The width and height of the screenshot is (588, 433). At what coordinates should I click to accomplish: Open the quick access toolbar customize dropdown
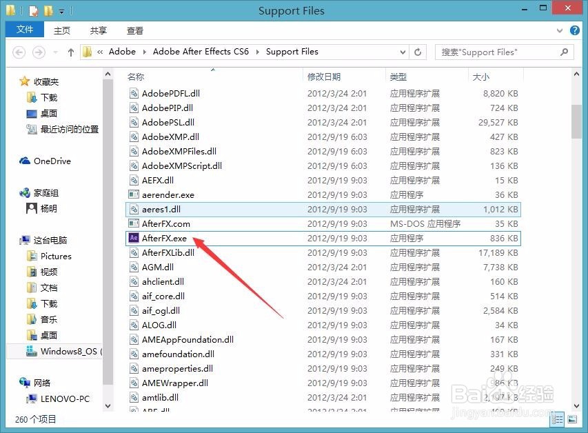point(61,12)
